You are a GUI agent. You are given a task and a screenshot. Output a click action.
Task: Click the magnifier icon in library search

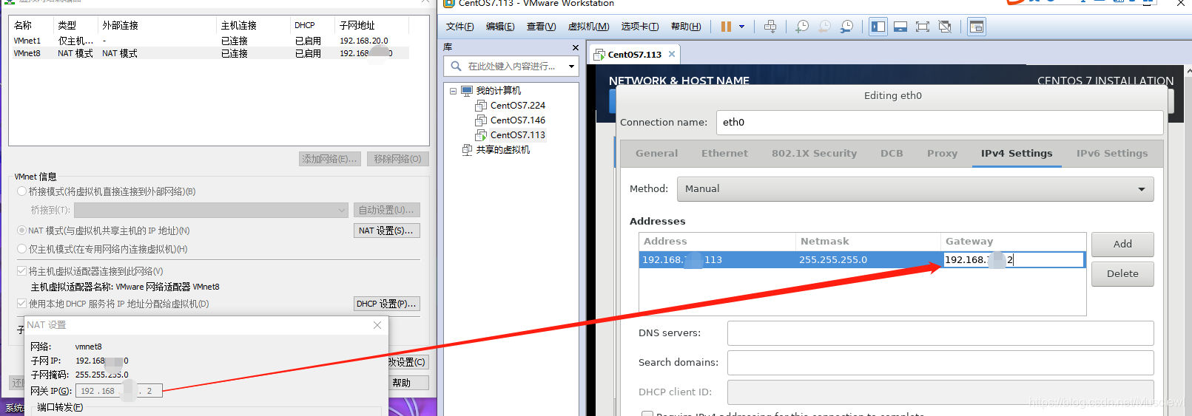[x=457, y=66]
